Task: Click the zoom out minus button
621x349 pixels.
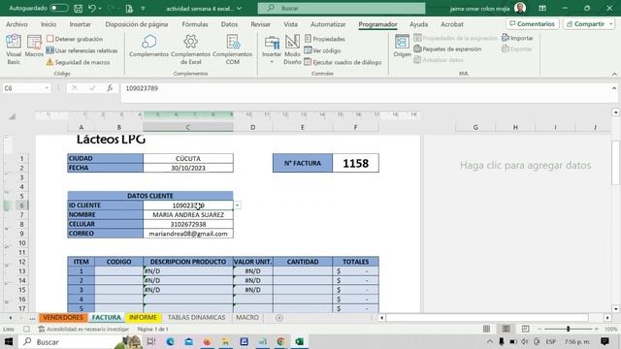Action: coord(539,329)
